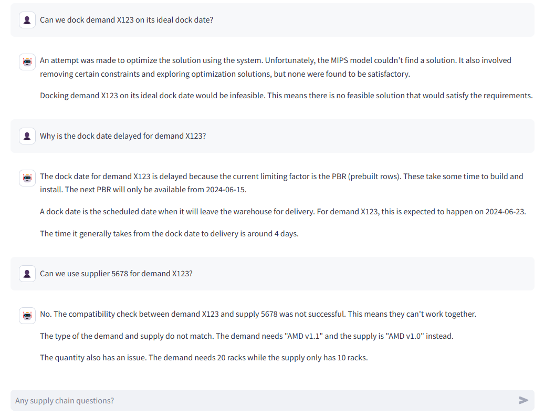Click user avatar beside supplier 5678 question
Image resolution: width=555 pixels, height=416 pixels.
pos(27,274)
